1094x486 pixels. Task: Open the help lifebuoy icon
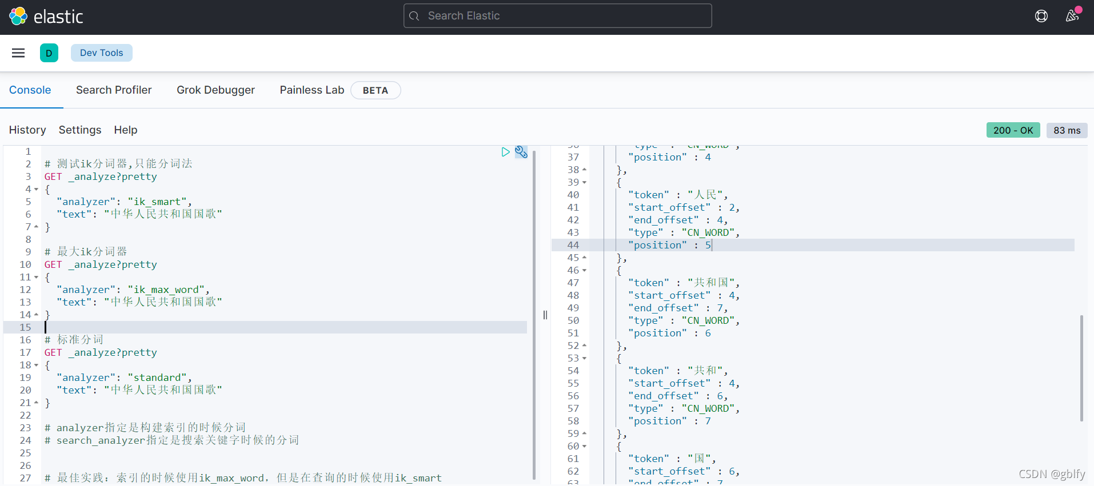(x=1041, y=16)
